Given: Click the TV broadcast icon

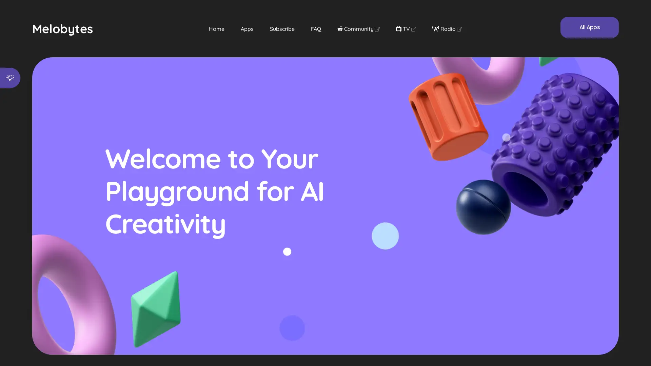Looking at the screenshot, I should click(x=398, y=28).
